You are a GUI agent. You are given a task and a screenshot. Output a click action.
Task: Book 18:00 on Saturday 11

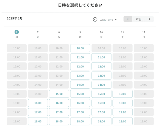tap(123, 121)
